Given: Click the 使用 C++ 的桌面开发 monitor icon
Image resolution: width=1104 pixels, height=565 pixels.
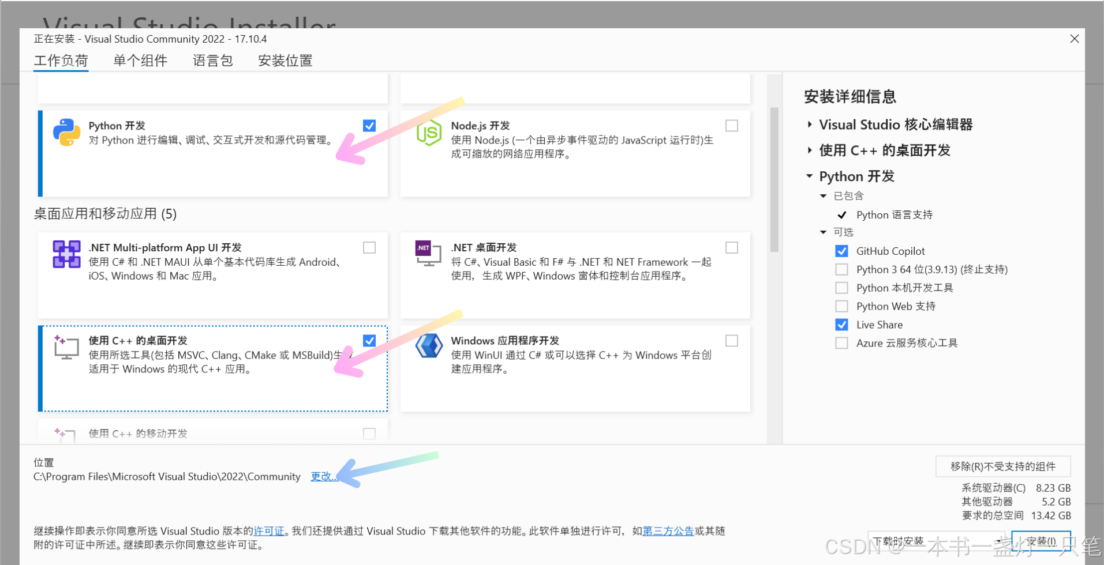Looking at the screenshot, I should pos(66,348).
